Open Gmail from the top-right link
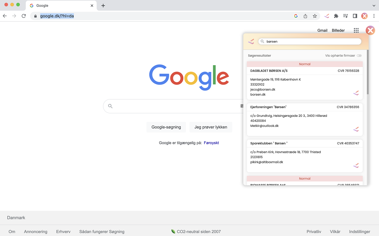This screenshot has height=236, width=379. [x=322, y=30]
